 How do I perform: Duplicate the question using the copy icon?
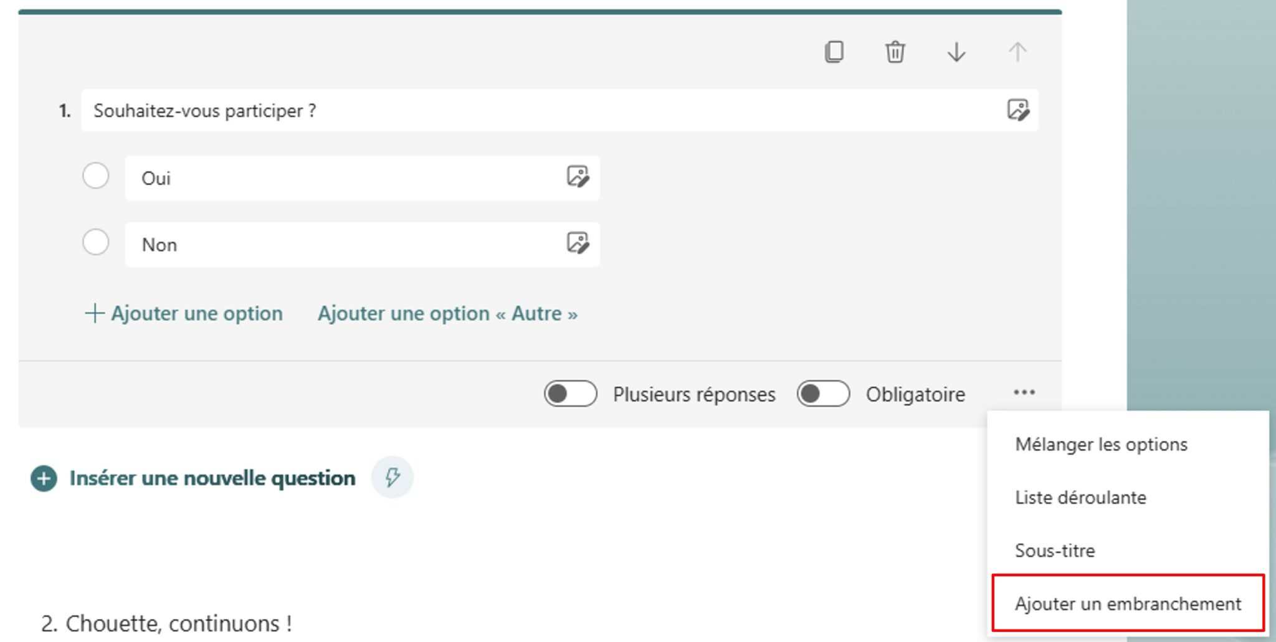tap(835, 52)
